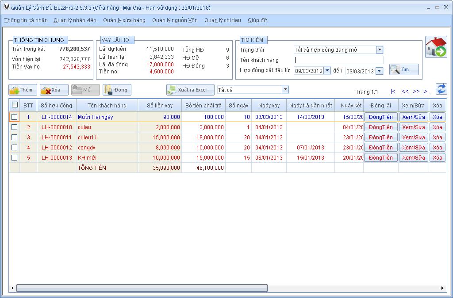
Task: Sort by Ngày trả gần nhất header
Action: click(311, 105)
